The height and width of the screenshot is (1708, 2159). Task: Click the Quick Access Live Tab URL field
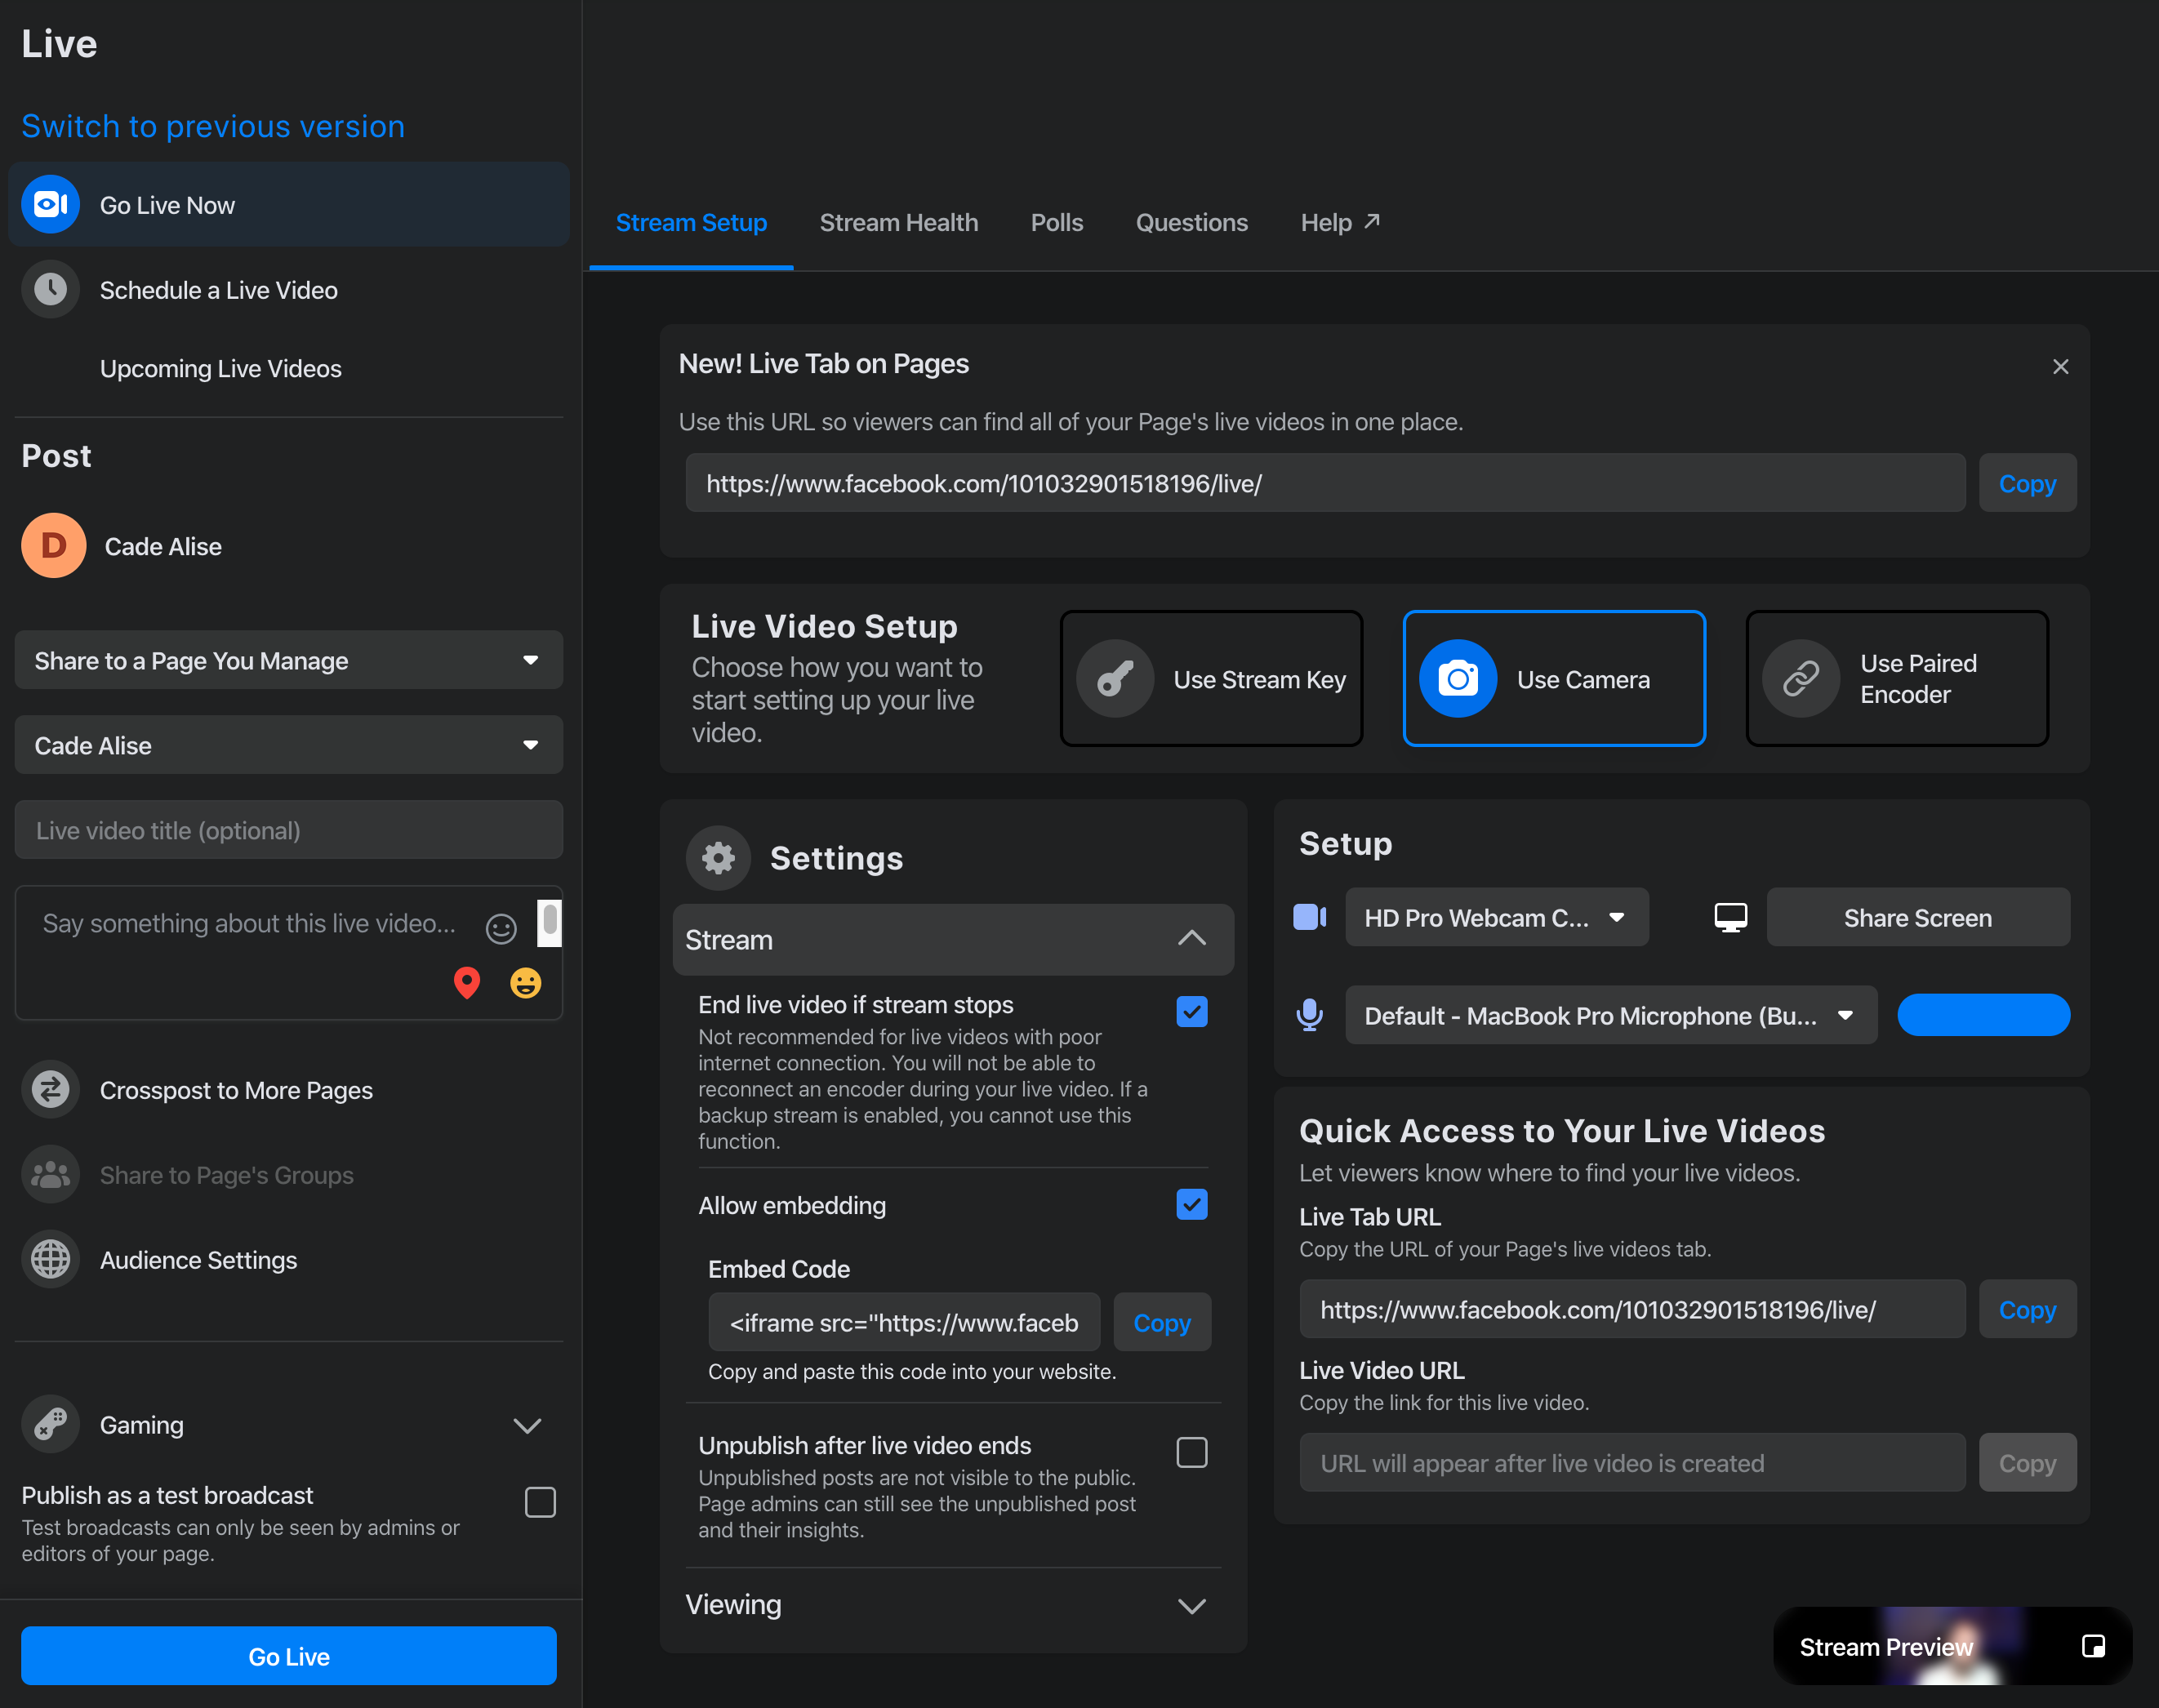pos(1632,1310)
